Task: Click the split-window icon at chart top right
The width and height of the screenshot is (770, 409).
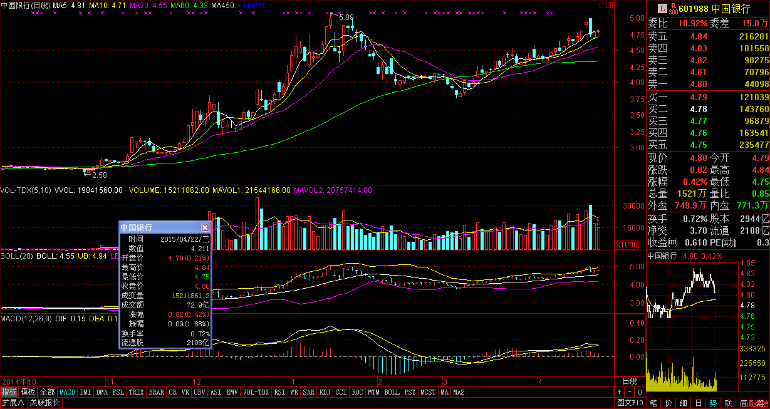Action: tap(609, 5)
